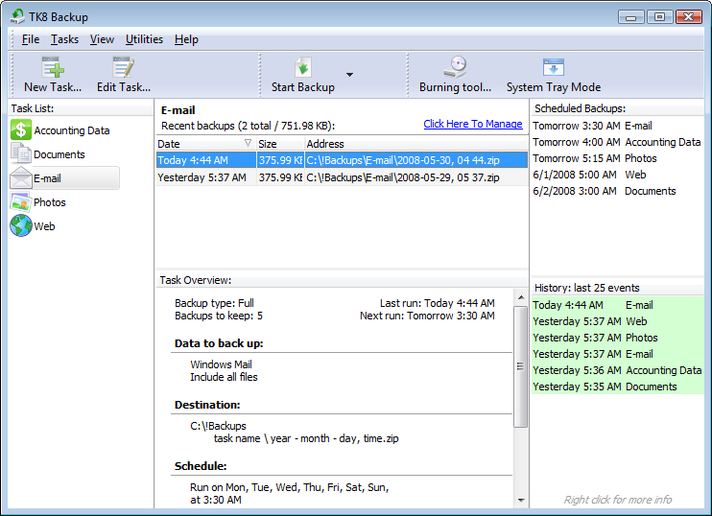Screen dimensions: 712x516
Task: Click the New Task toolbar icon
Action: point(52,67)
